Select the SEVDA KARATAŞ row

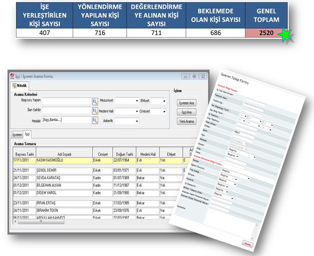coord(98,178)
